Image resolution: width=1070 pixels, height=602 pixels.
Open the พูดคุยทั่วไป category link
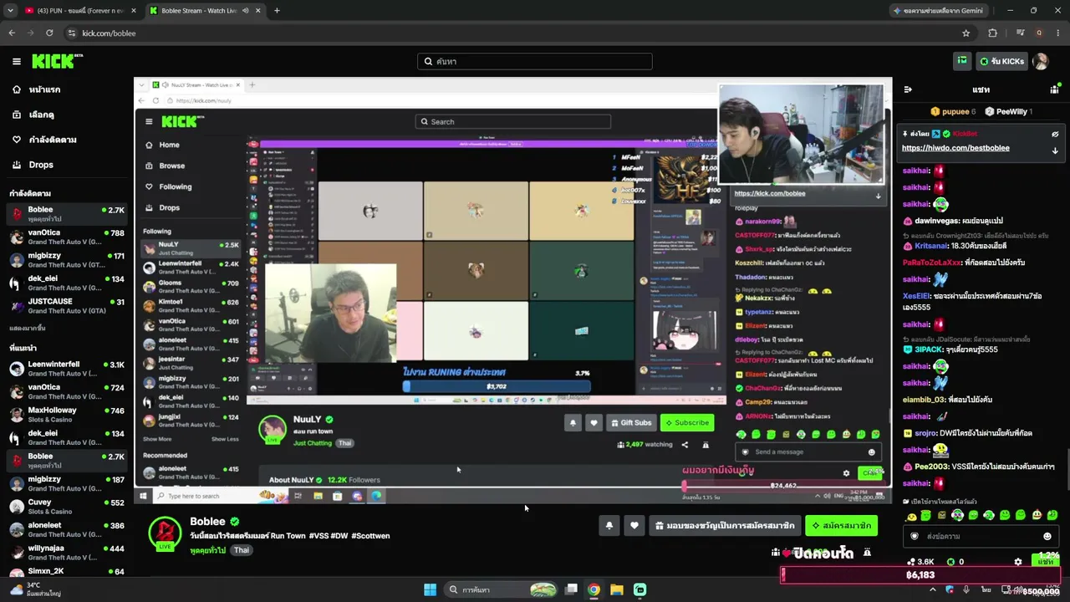coord(207,550)
